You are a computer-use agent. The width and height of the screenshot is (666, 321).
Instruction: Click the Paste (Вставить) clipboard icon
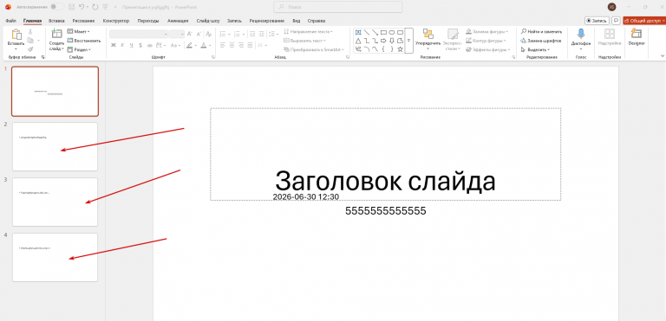click(x=16, y=35)
